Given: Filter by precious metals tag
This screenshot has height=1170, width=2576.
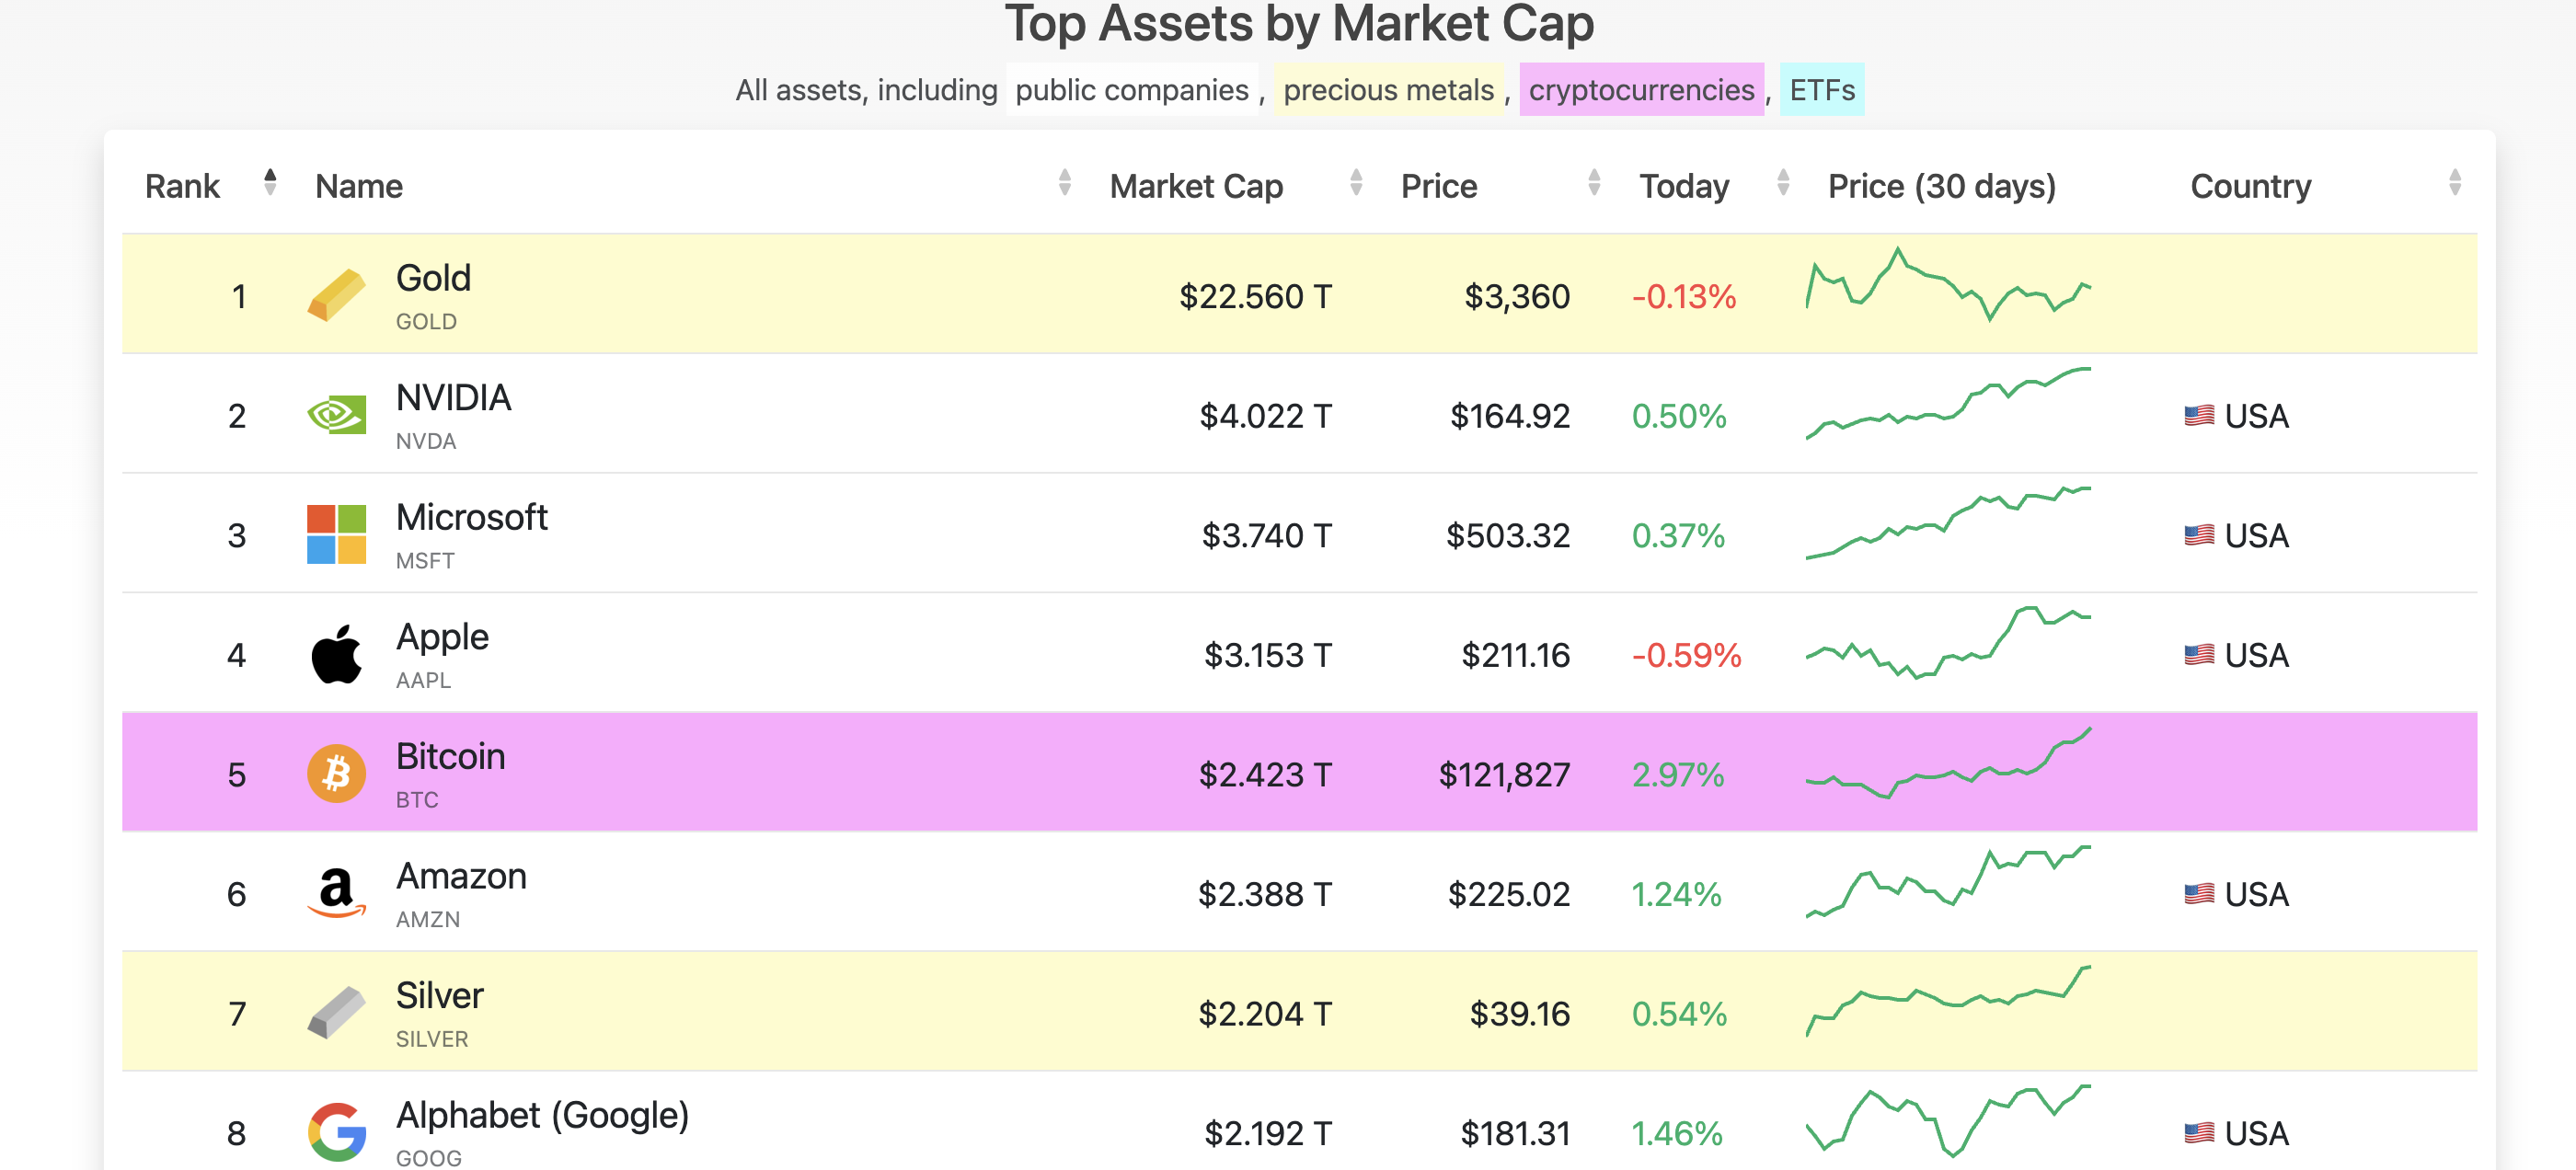Looking at the screenshot, I should (1388, 90).
